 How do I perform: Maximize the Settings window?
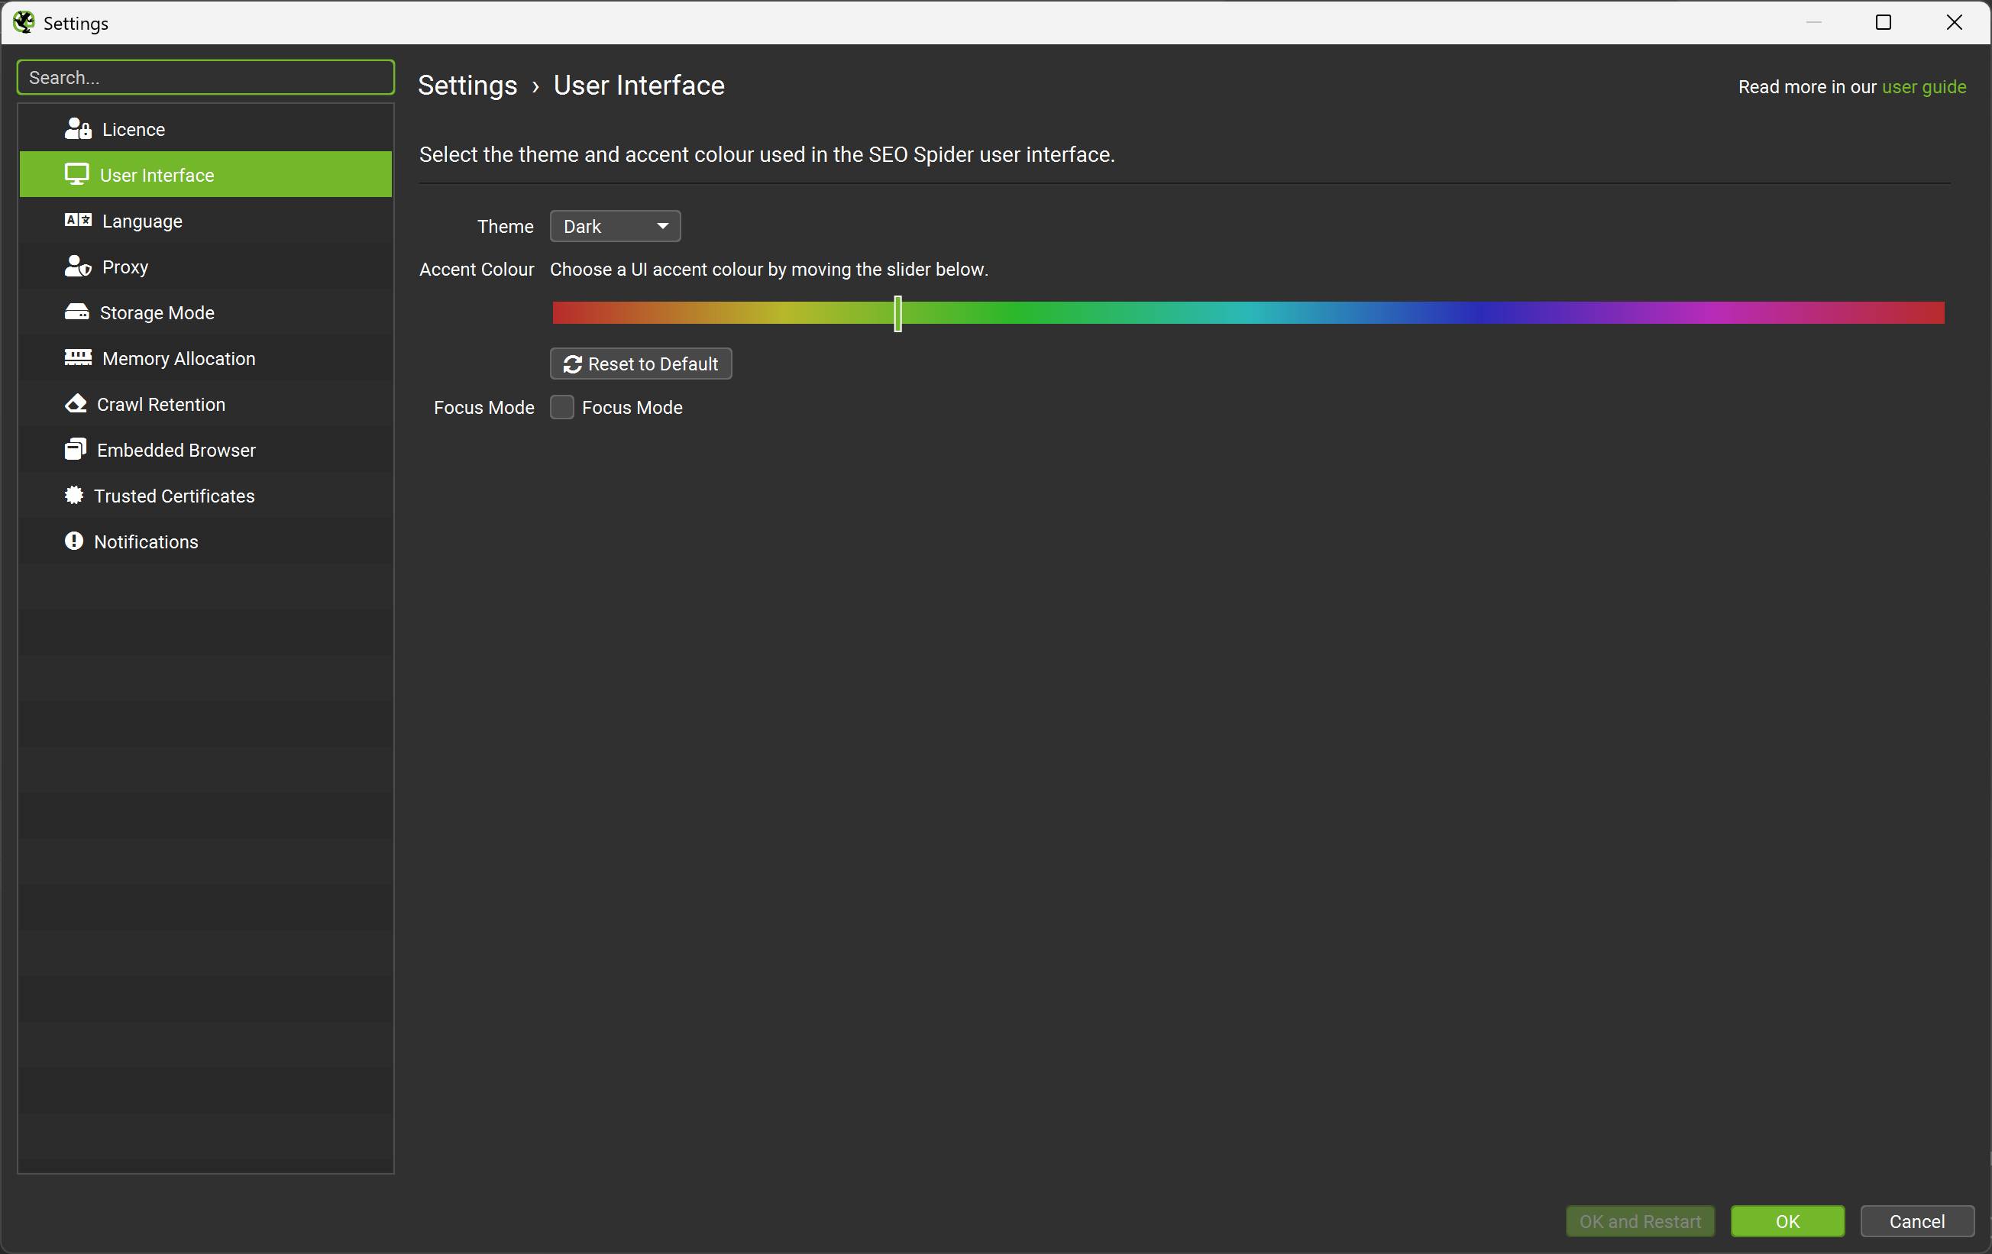click(1883, 22)
